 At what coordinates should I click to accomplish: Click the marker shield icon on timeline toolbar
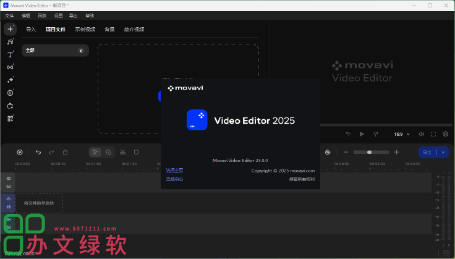coord(136,152)
